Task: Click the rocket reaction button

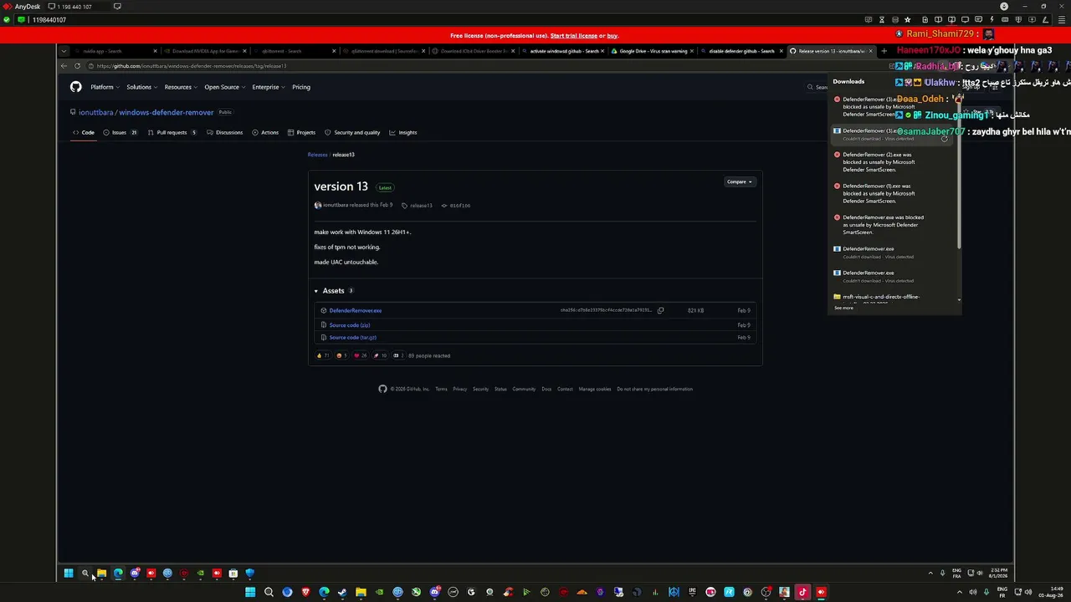Action: (380, 355)
